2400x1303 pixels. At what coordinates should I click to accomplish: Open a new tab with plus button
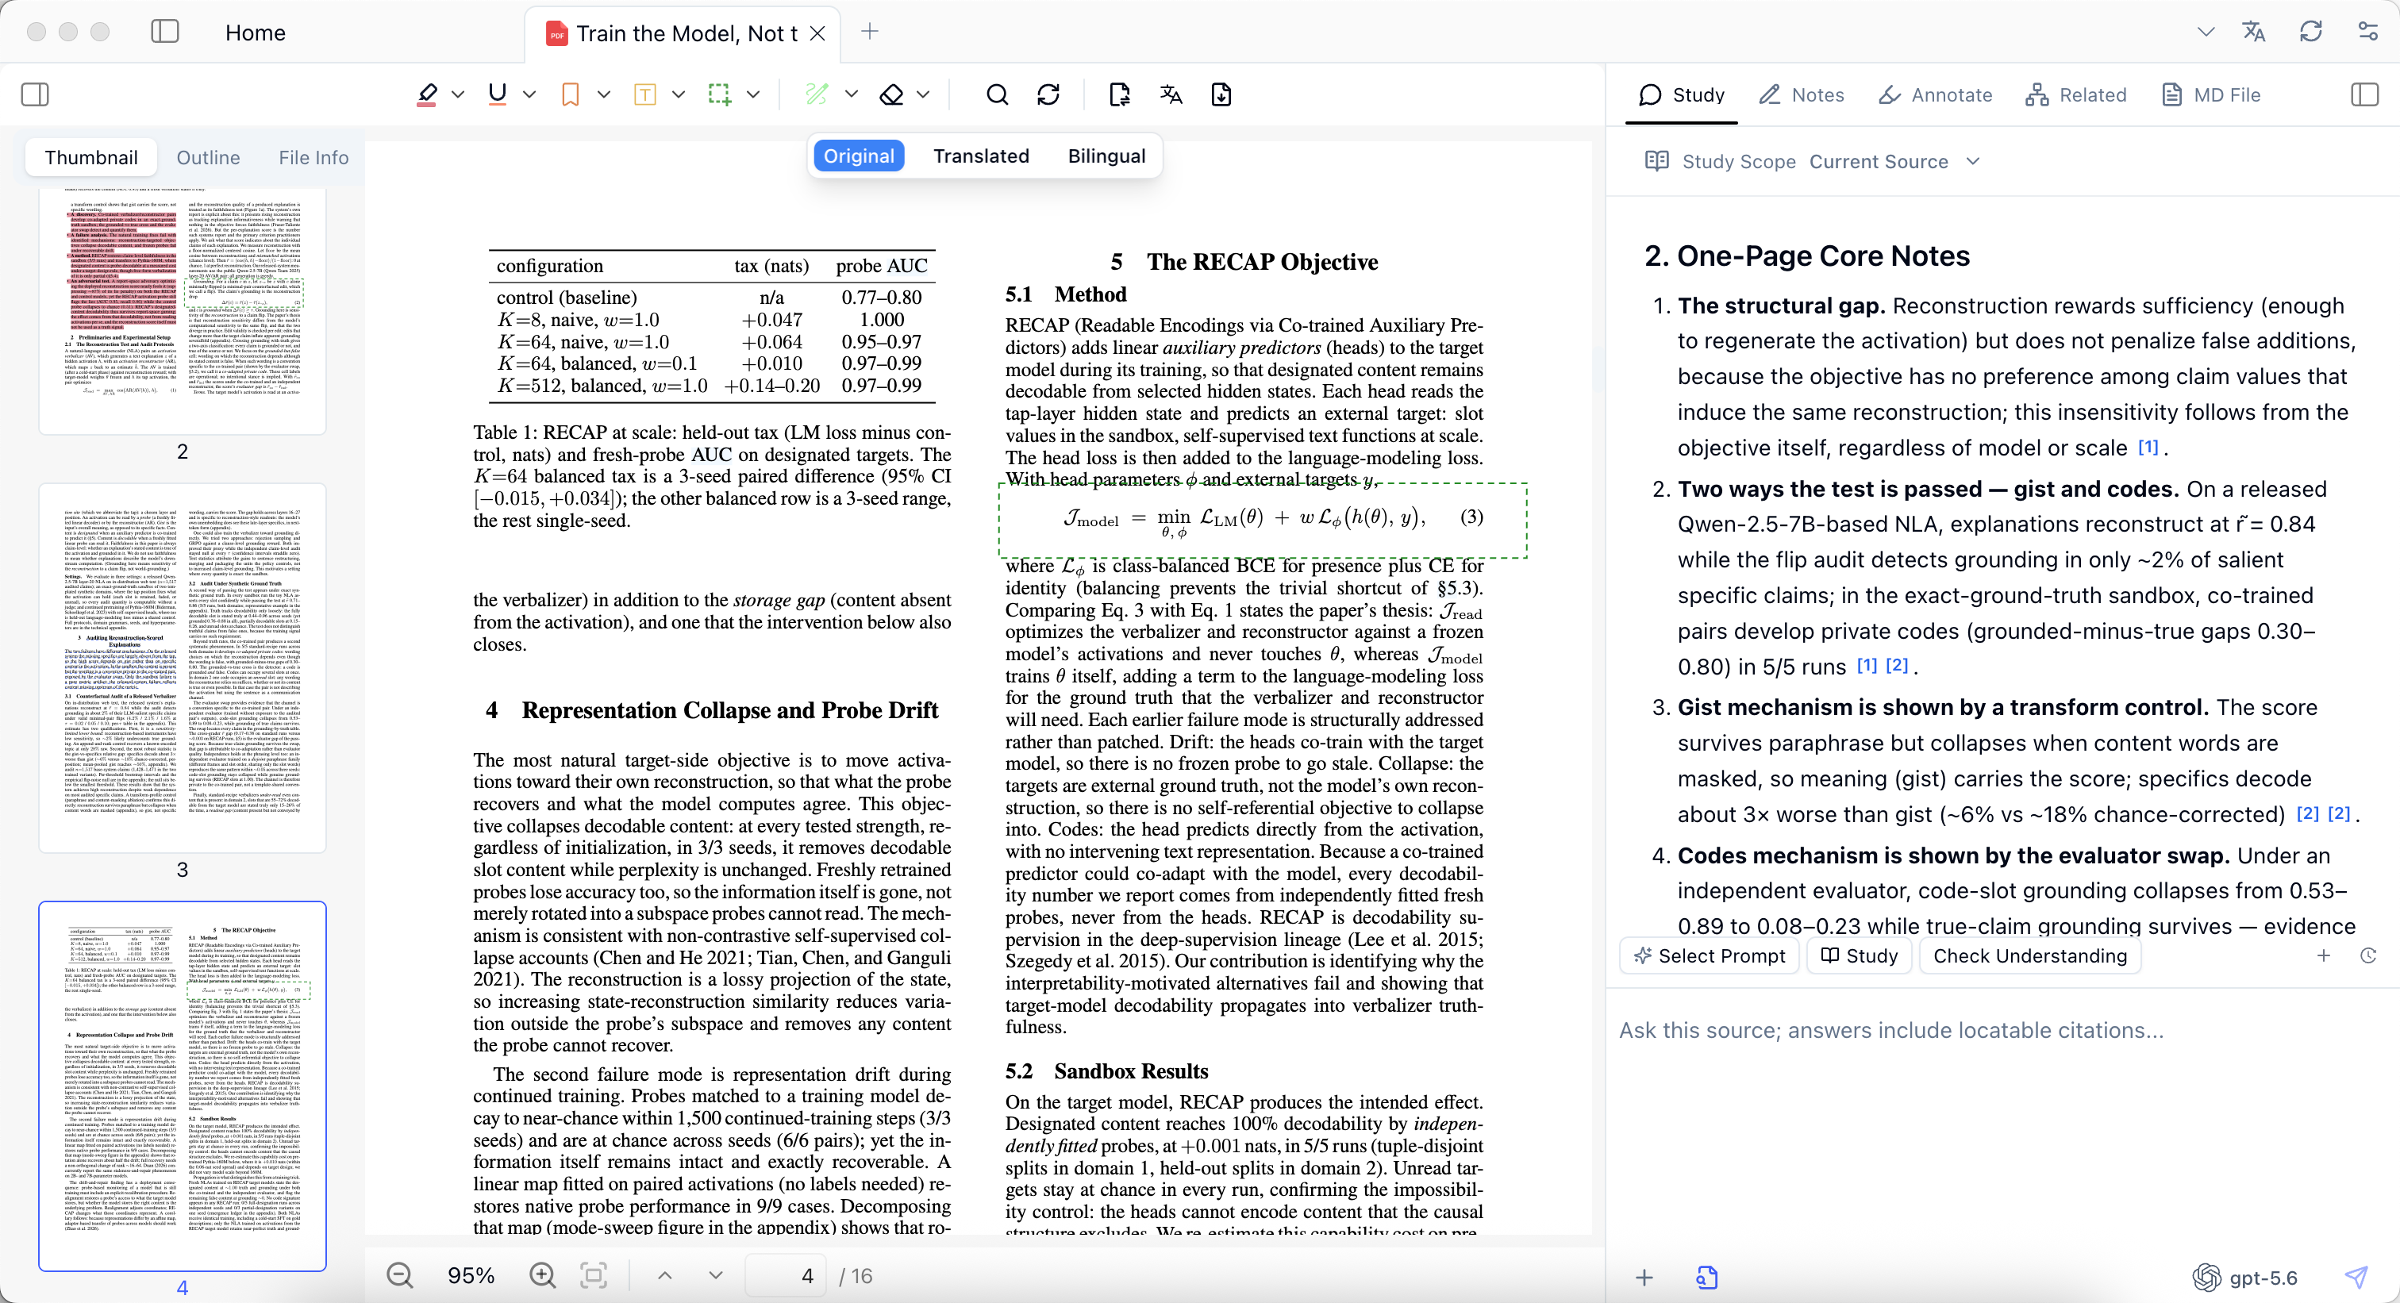(x=869, y=32)
